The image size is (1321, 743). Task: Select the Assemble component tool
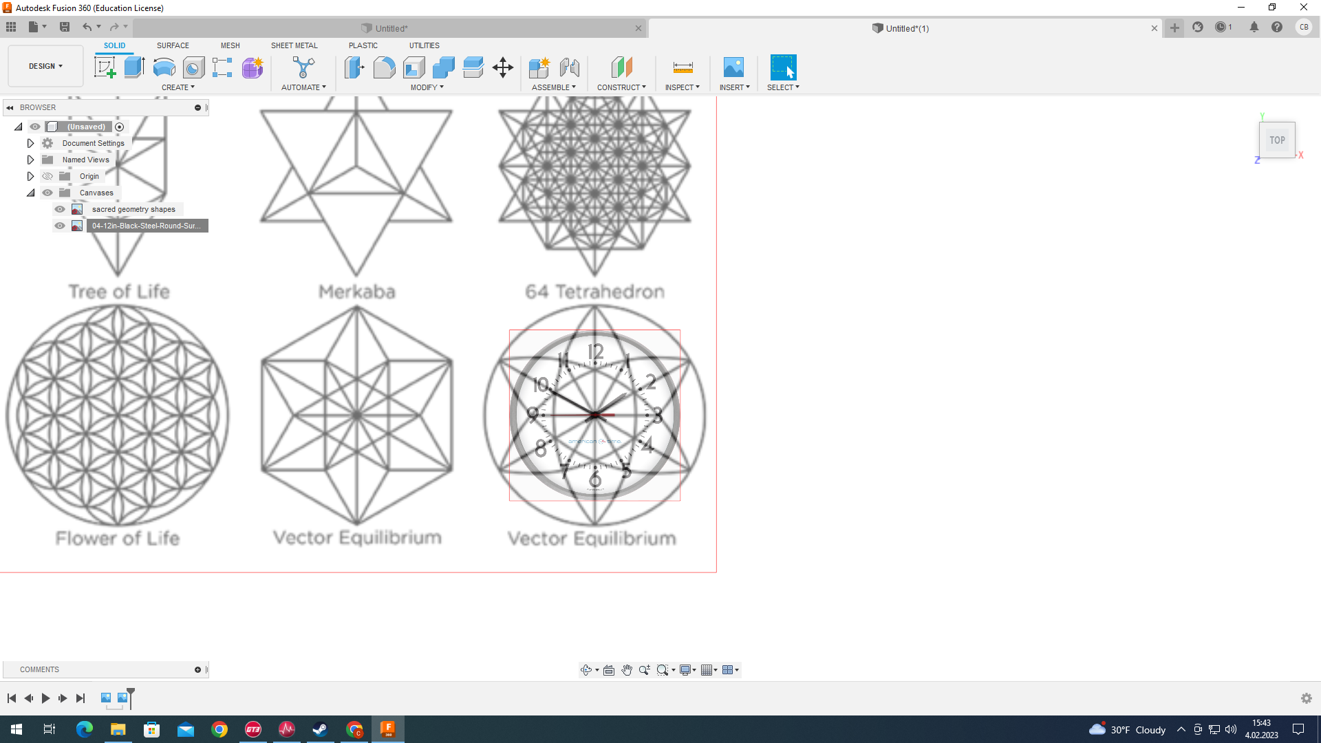540,67
